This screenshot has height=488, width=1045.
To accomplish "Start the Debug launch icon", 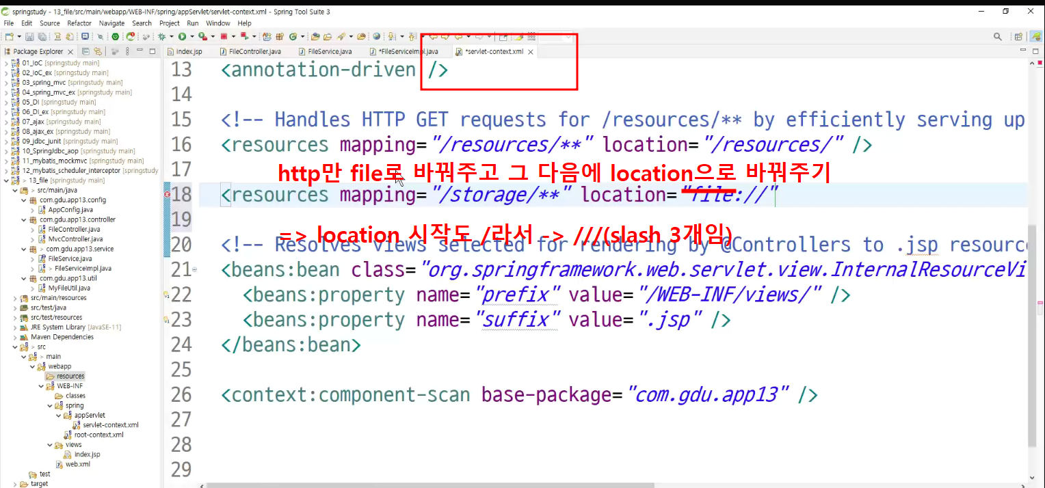I will click(162, 36).
